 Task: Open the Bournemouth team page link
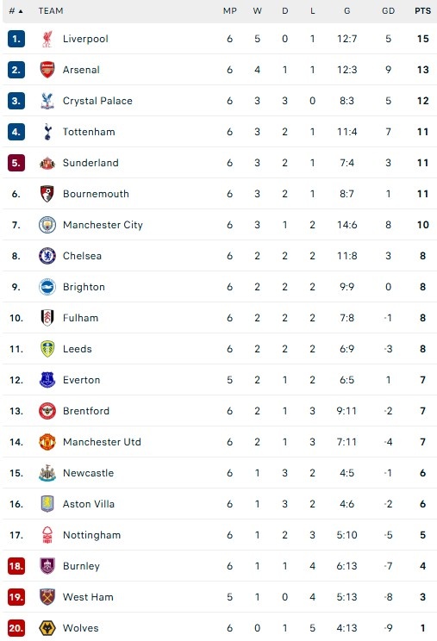[96, 194]
